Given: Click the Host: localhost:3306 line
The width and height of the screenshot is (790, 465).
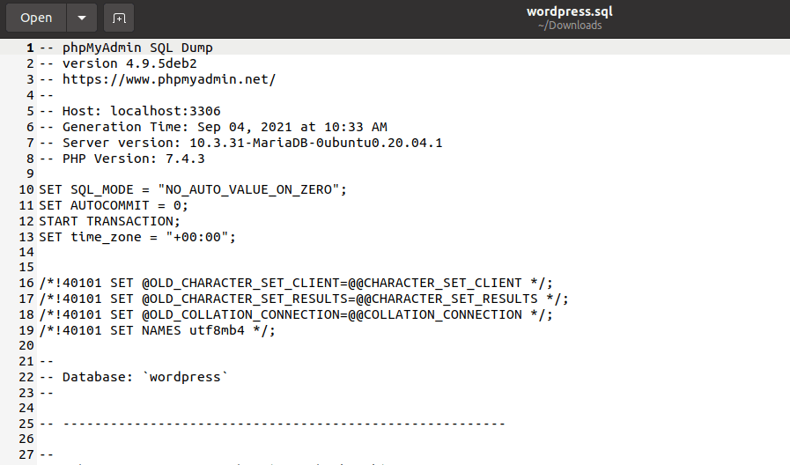Looking at the screenshot, I should tap(141, 111).
